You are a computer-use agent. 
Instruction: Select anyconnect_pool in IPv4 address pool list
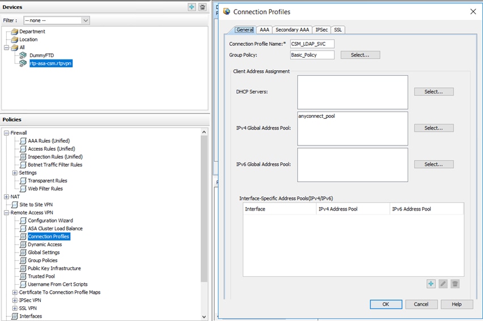click(316, 116)
